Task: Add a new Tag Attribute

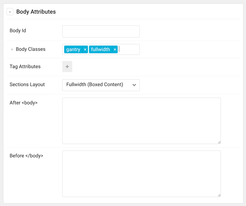Action: (67, 67)
